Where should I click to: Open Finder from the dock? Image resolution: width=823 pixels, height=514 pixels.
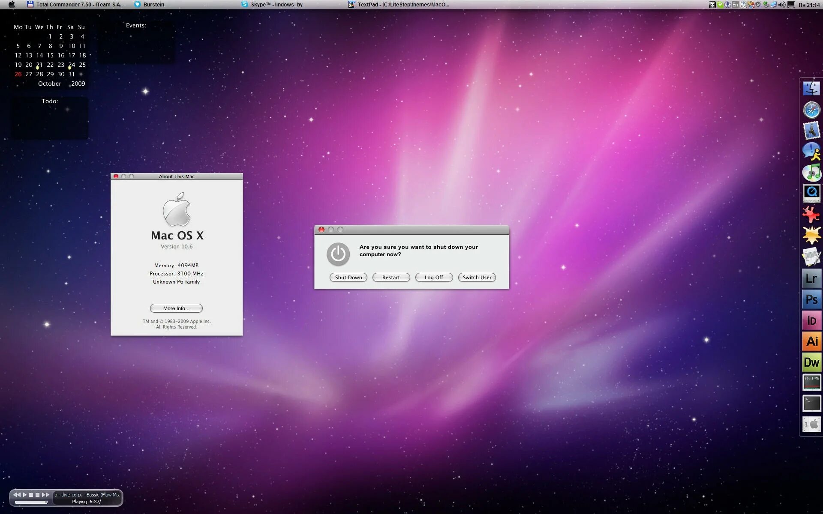(x=811, y=89)
